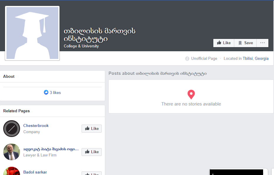Click the blue thumbs-up likes icon
The width and height of the screenshot is (274, 175).
(x=46, y=92)
